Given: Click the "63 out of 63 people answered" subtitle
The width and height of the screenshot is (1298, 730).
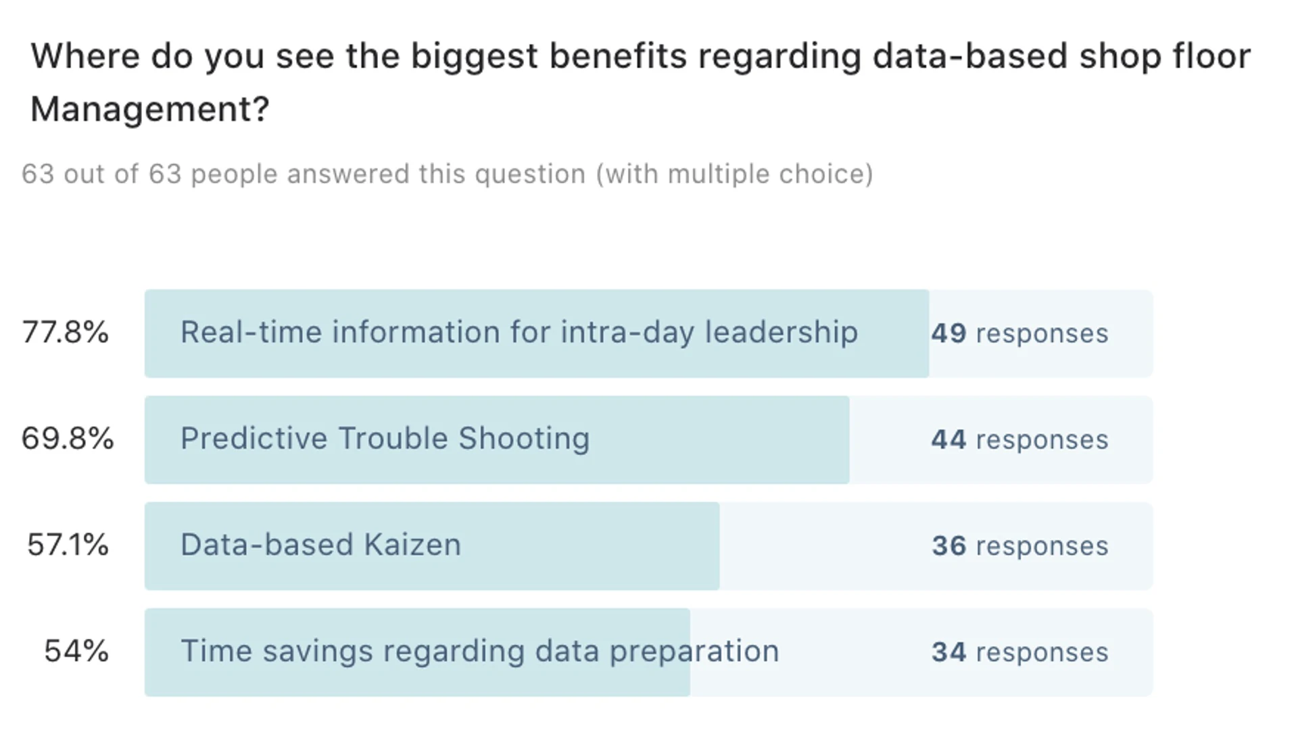Looking at the screenshot, I should pos(447,174).
